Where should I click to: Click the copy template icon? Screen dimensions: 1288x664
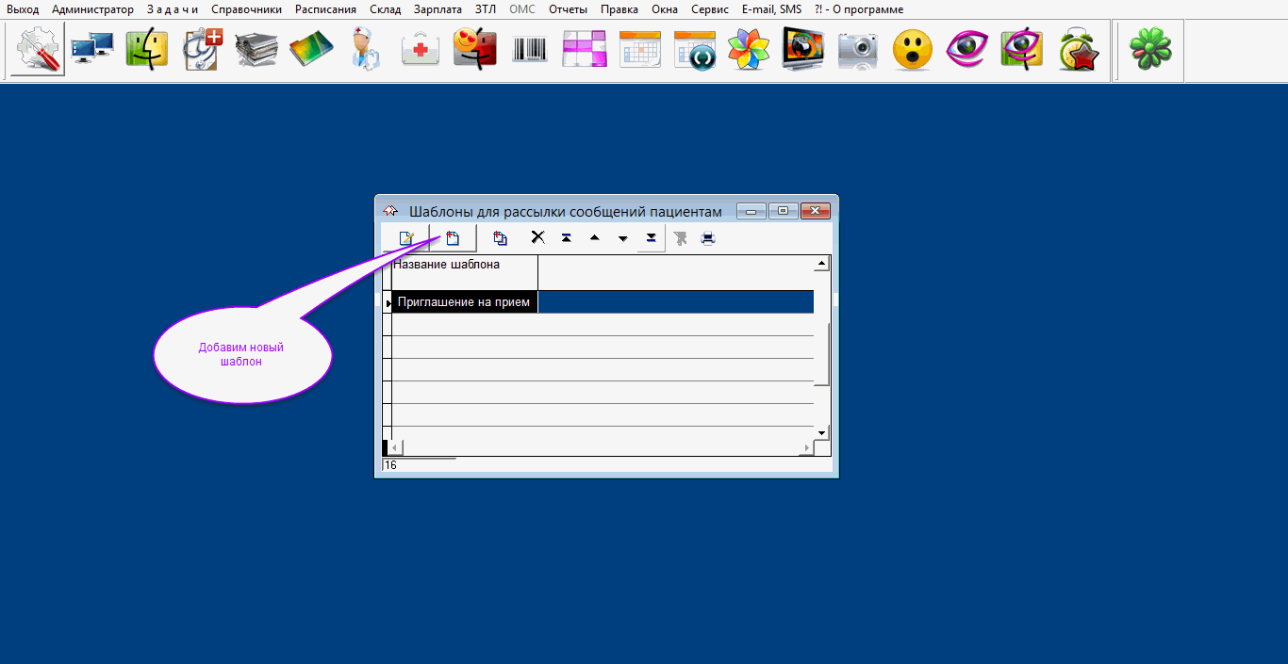click(500, 238)
